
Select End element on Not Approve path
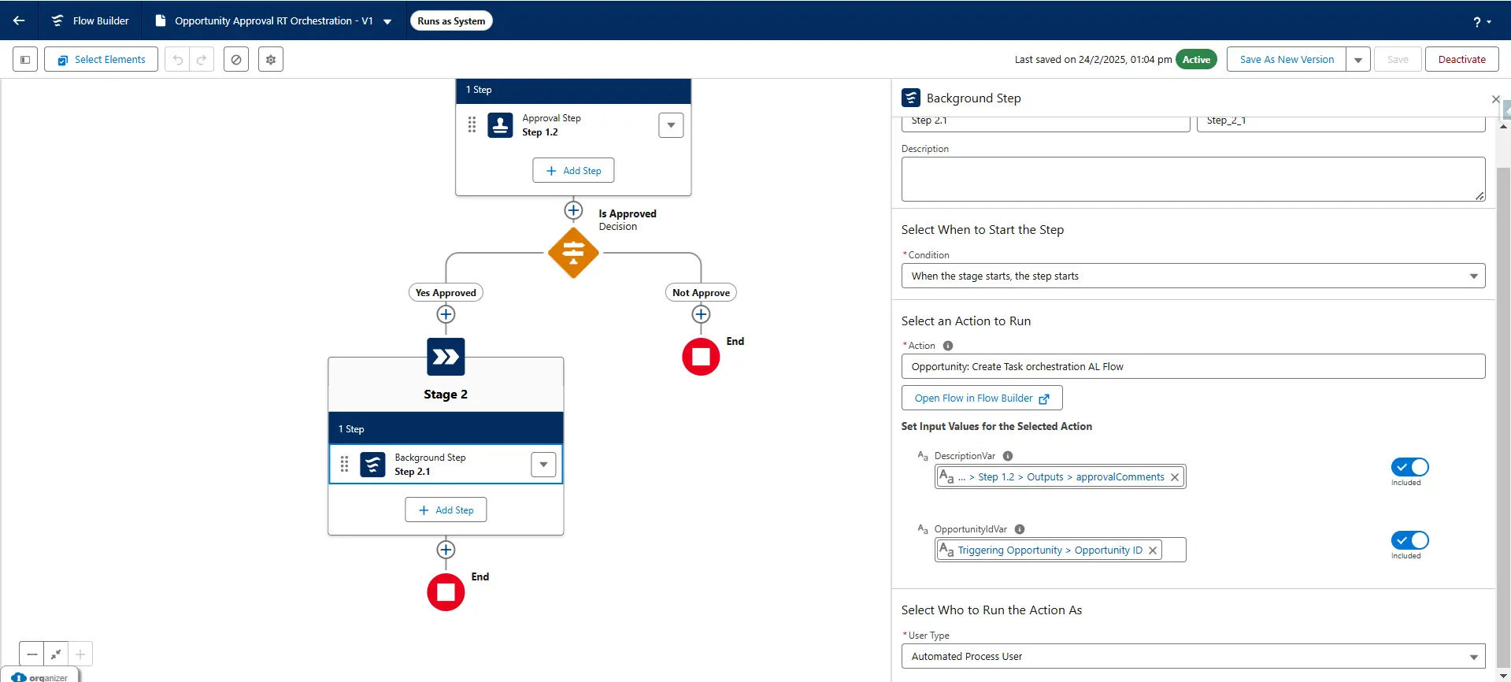click(x=701, y=357)
